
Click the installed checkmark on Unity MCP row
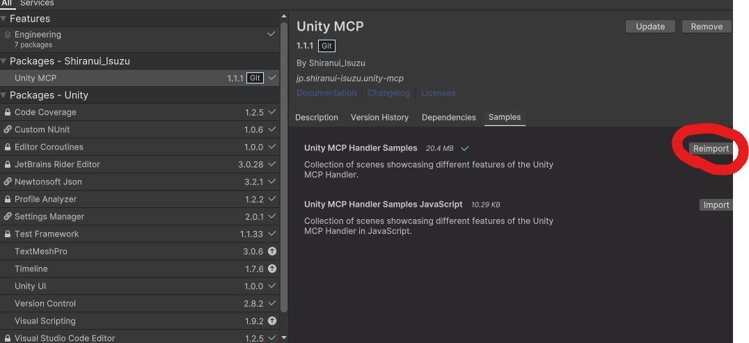point(272,78)
